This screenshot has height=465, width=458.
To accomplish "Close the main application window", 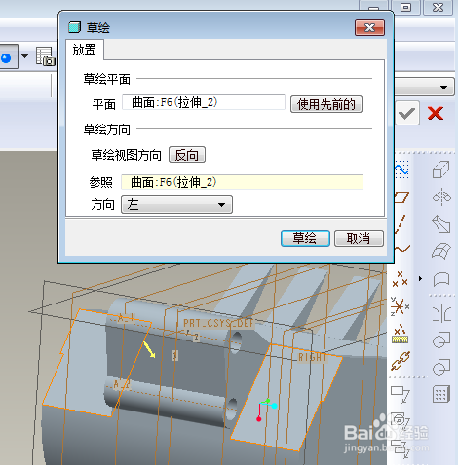I will [438, 7].
